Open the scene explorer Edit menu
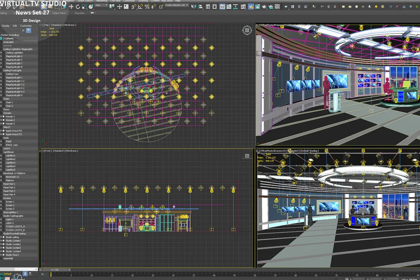The width and height of the screenshot is (420, 280). pos(15,26)
